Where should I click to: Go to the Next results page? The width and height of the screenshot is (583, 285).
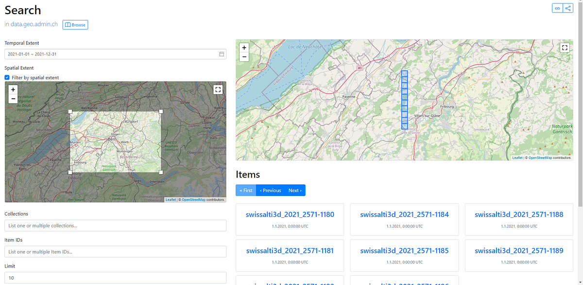pyautogui.click(x=295, y=190)
